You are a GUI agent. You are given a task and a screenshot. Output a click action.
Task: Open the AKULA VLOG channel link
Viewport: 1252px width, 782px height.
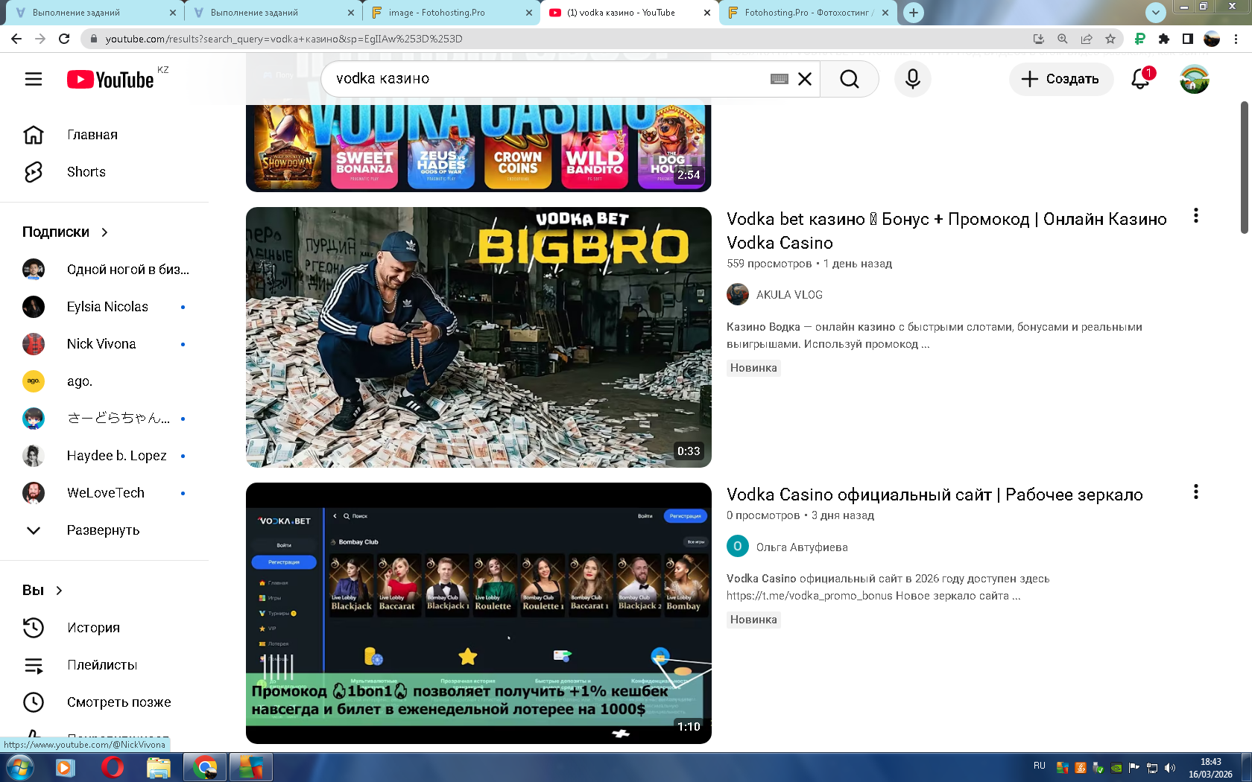click(788, 295)
